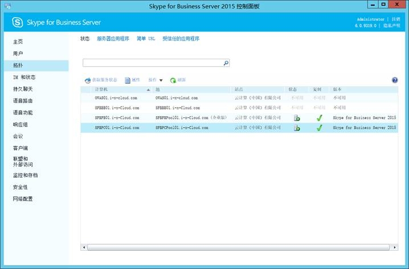Sort by the 计算机 column header
This screenshot has height=269, width=409.
click(121, 89)
